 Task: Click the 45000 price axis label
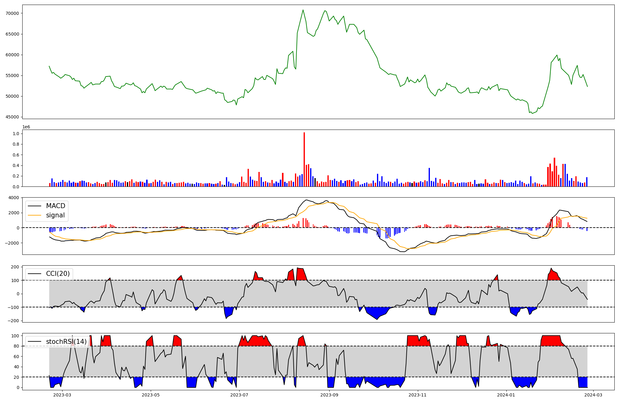(12, 117)
